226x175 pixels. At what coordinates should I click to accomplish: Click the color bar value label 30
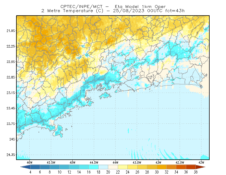(x=157, y=172)
